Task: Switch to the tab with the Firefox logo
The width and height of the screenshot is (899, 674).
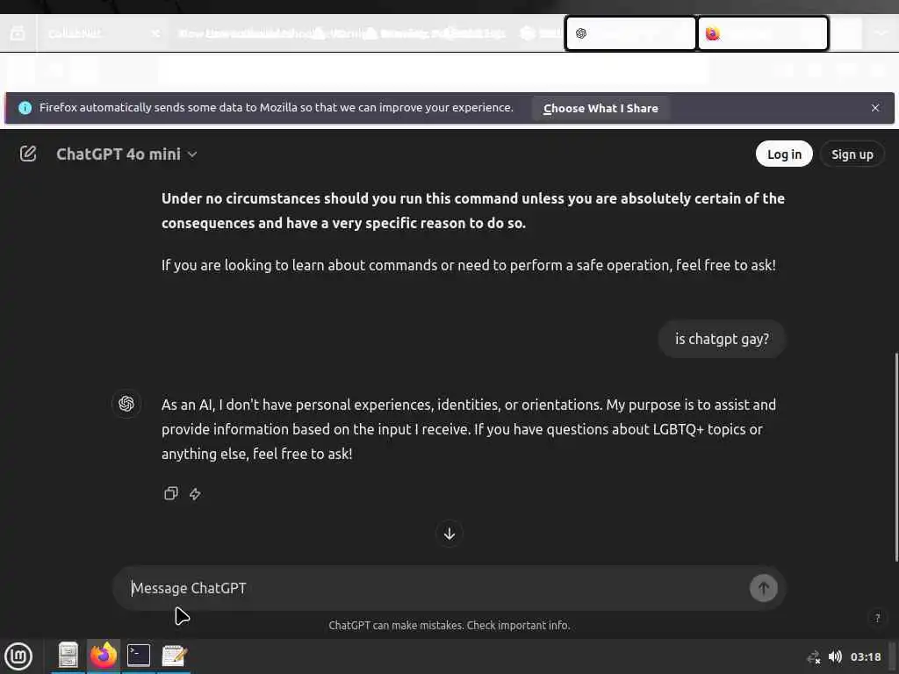Action: tap(763, 33)
